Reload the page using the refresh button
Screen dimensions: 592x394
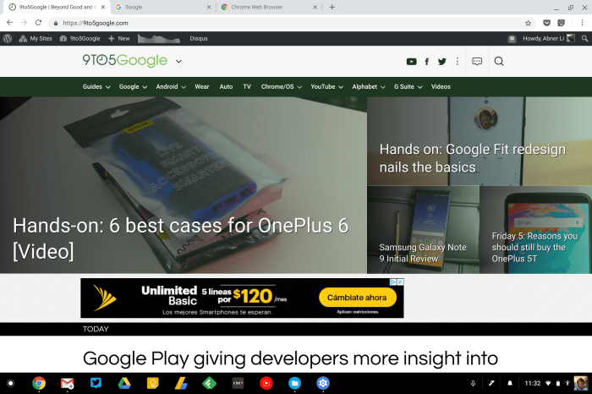click(39, 23)
